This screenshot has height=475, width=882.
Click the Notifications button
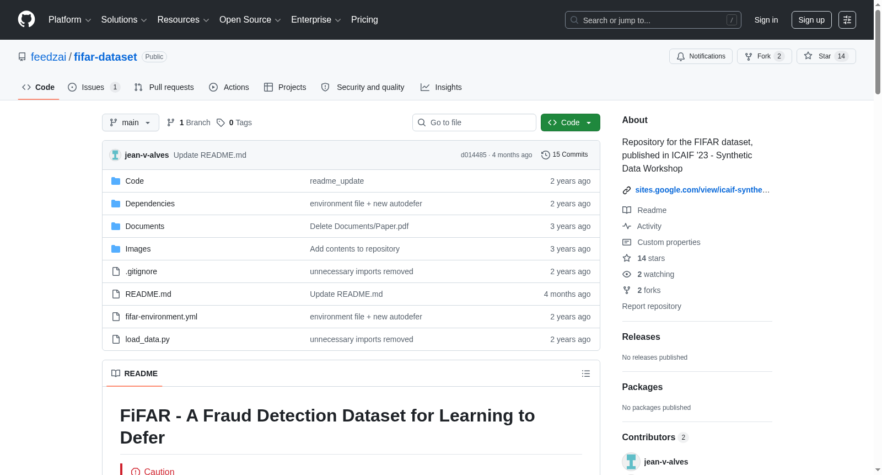pyautogui.click(x=701, y=56)
